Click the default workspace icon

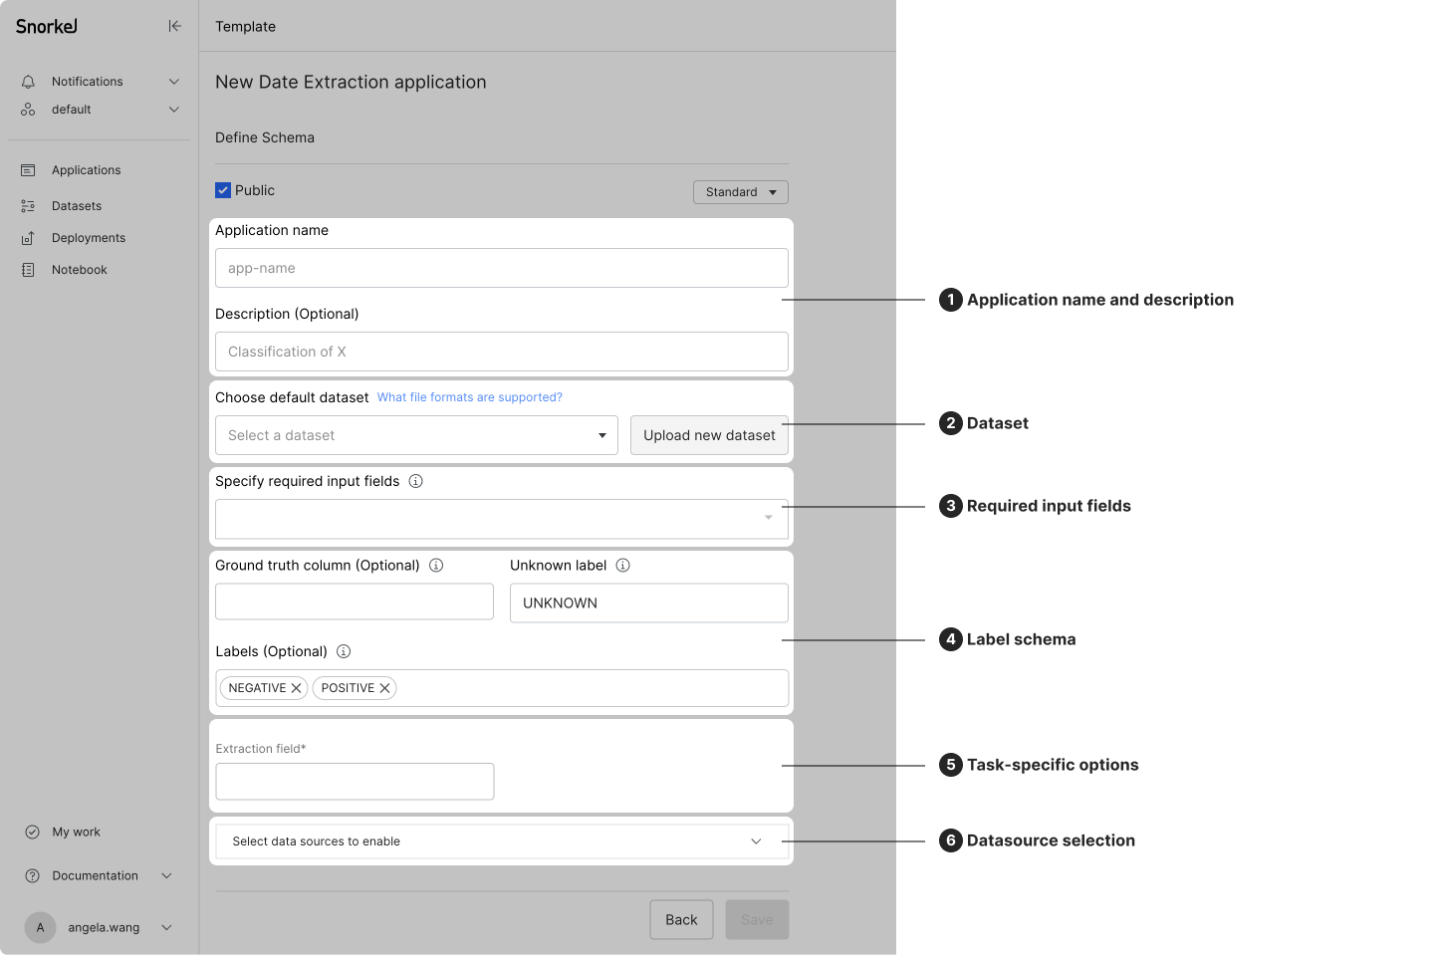pos(28,110)
